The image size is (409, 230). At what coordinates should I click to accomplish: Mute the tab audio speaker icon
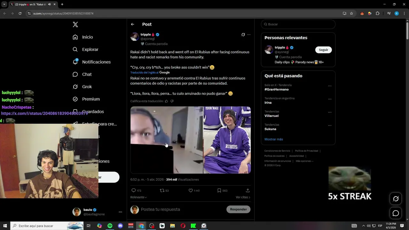pyautogui.click(x=49, y=4)
